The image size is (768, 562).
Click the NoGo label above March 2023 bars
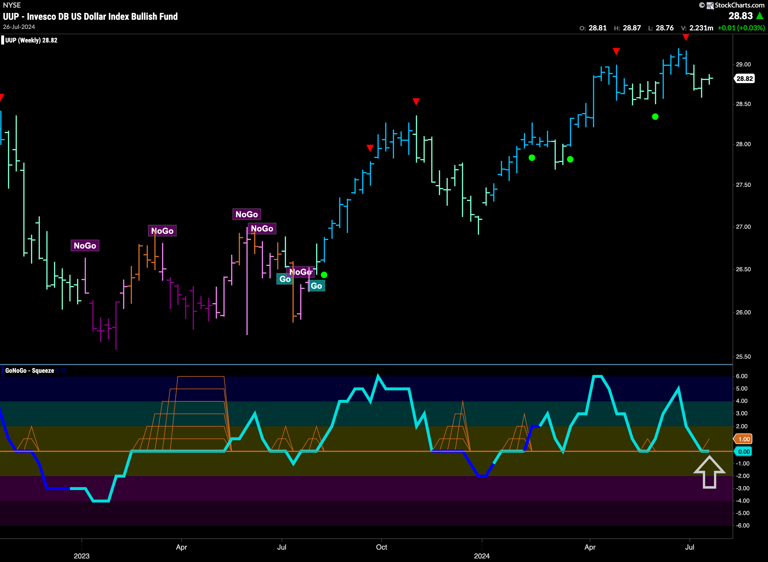point(162,231)
